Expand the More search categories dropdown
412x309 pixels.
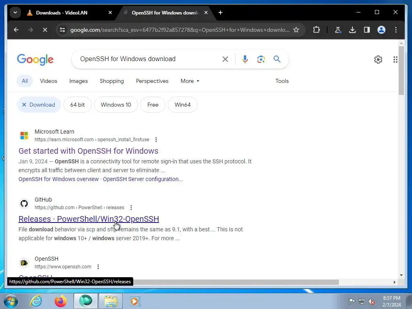coord(190,81)
